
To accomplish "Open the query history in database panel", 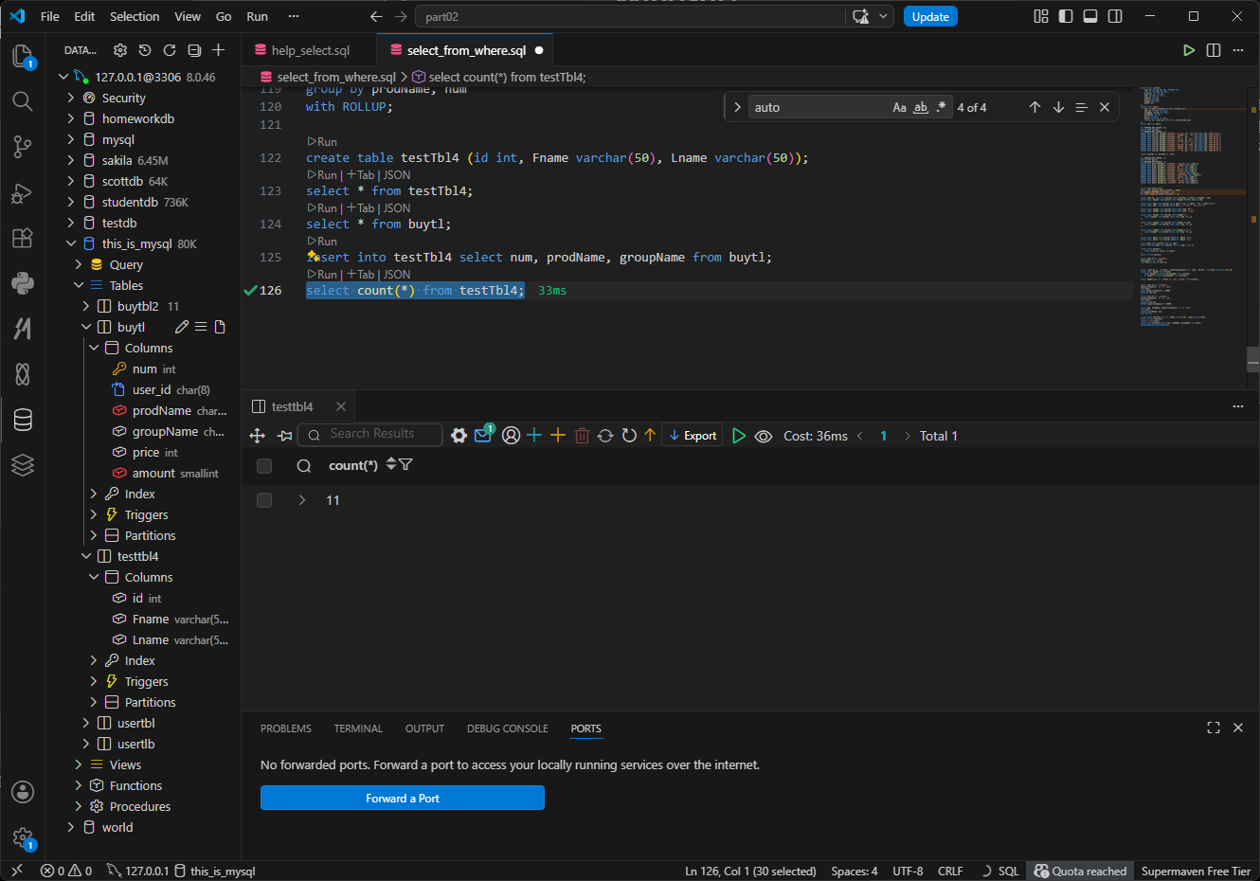I will (x=145, y=50).
